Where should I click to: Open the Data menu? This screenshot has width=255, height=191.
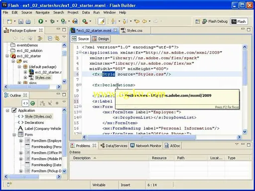pos(86,12)
